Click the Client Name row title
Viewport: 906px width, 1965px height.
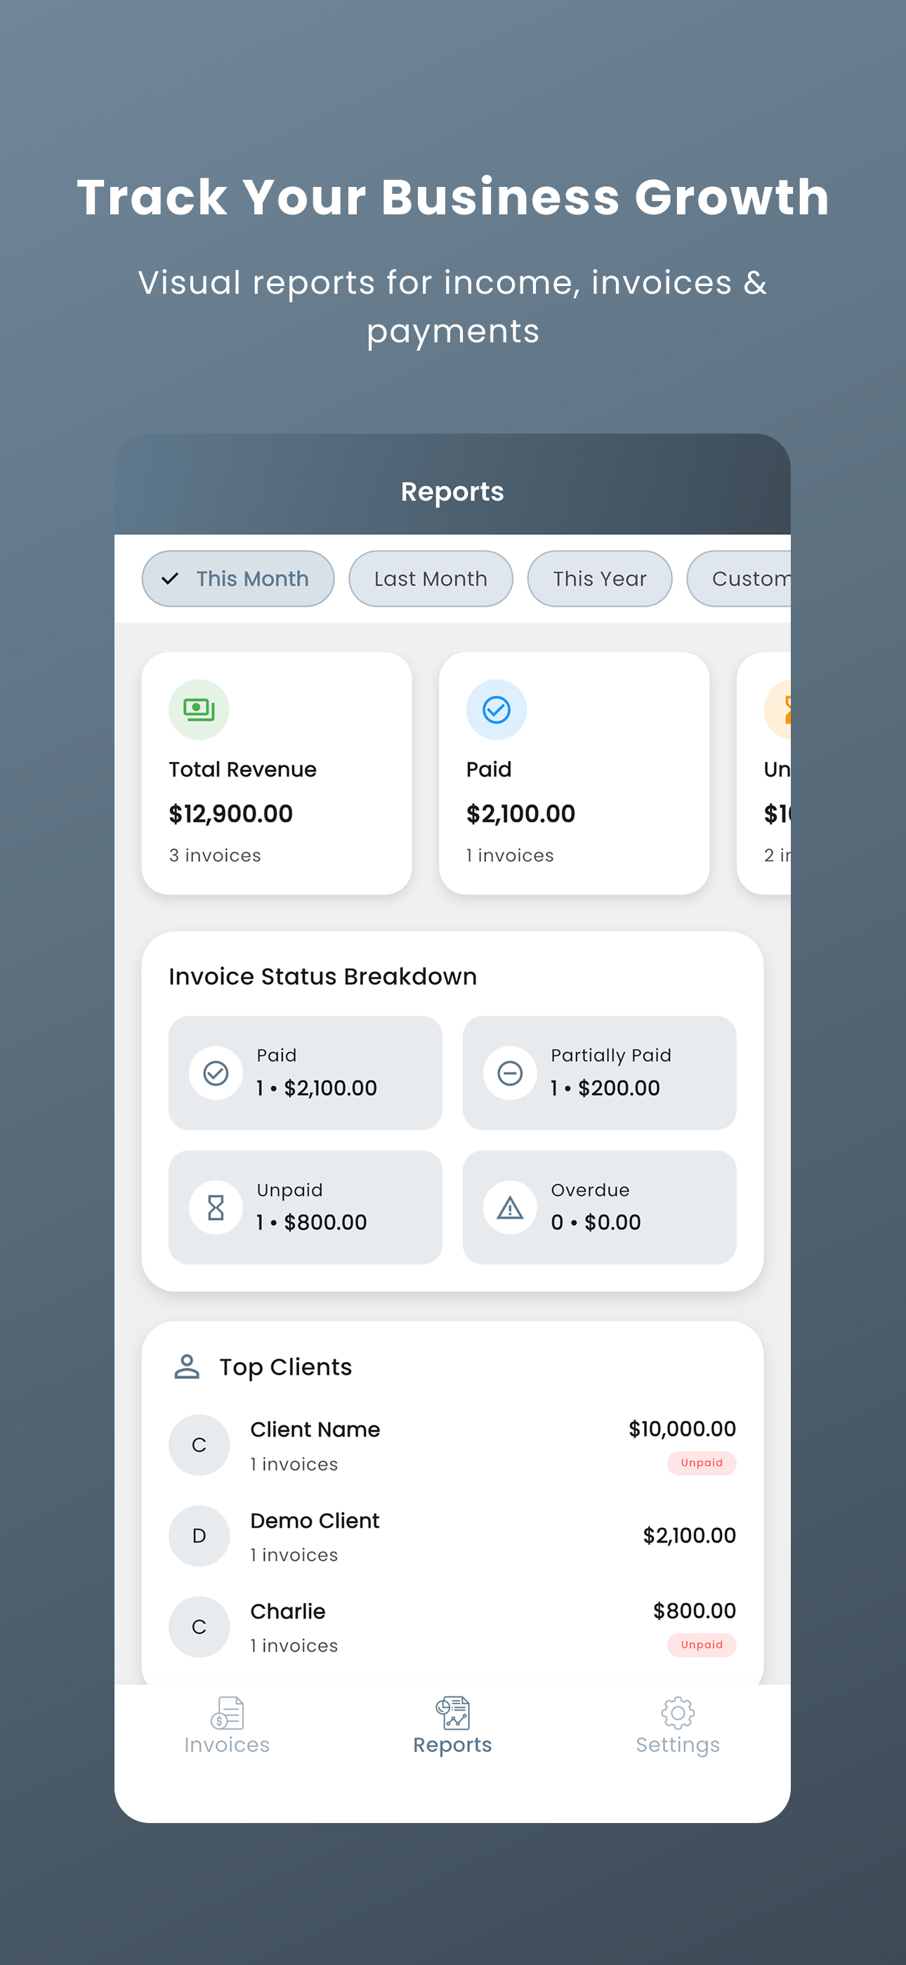tap(315, 1429)
